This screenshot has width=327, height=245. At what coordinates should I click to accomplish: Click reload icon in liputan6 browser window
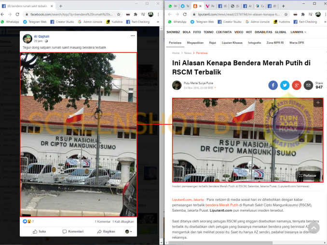pyautogui.click(x=185, y=14)
